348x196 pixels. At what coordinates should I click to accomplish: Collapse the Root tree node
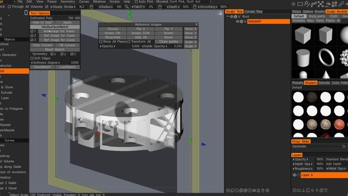(x=228, y=17)
